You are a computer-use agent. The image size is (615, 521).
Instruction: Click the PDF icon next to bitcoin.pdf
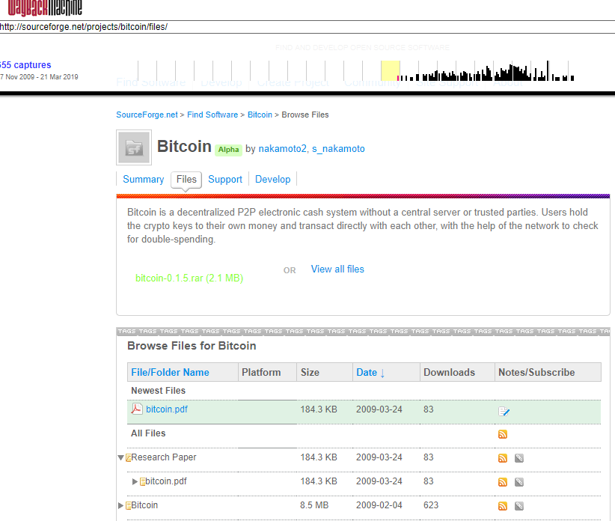click(136, 409)
